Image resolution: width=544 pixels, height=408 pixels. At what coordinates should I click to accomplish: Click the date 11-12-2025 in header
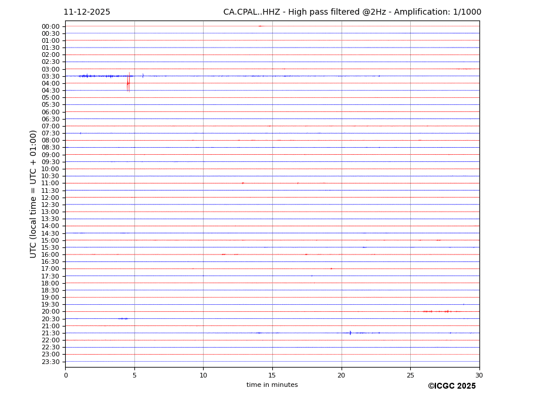point(87,12)
